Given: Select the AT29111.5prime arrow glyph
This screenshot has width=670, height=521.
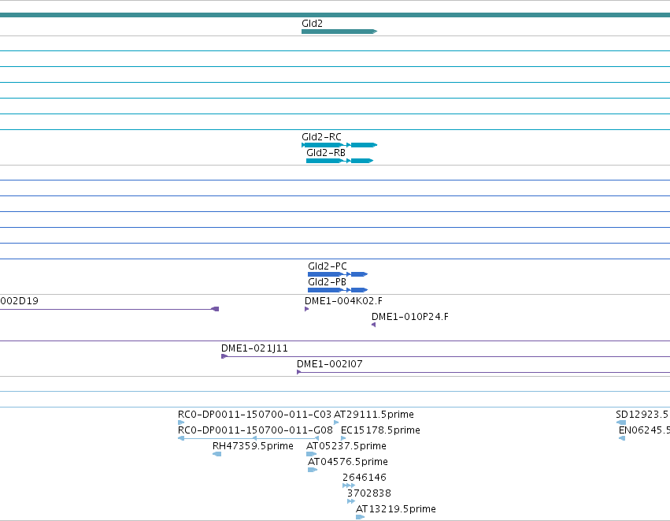Looking at the screenshot, I should pos(336,422).
